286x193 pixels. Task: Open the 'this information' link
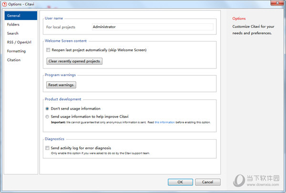pyautogui.click(x=165, y=122)
